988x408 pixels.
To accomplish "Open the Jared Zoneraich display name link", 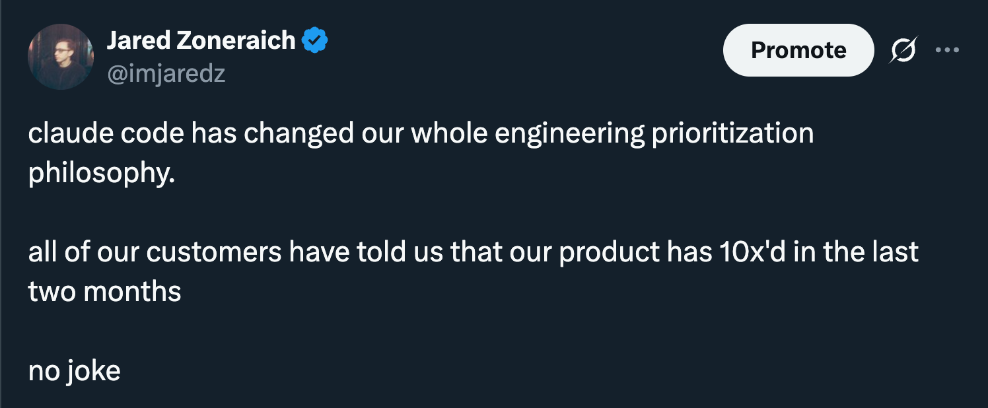I will (x=201, y=41).
